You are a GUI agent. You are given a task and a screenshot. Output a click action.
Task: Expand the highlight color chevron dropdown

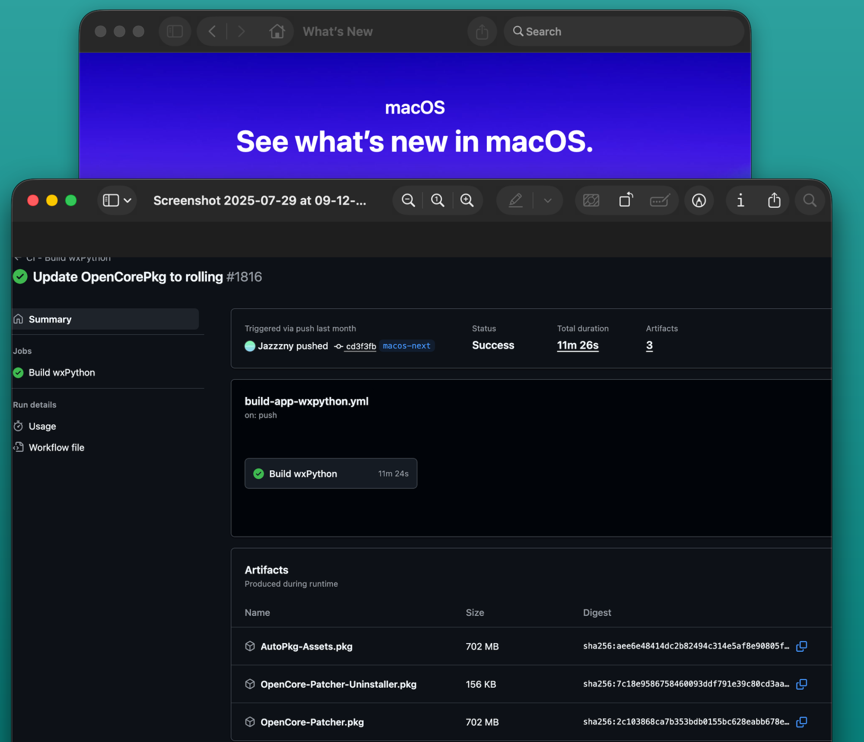point(548,200)
